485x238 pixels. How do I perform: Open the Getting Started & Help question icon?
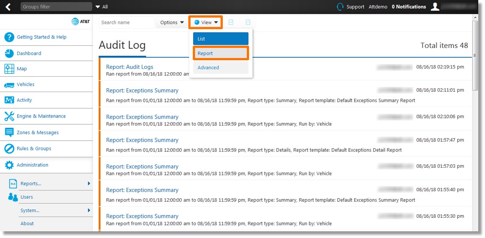9,37
